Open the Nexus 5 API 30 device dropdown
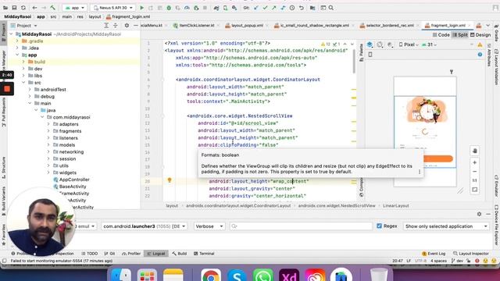 point(113,8)
